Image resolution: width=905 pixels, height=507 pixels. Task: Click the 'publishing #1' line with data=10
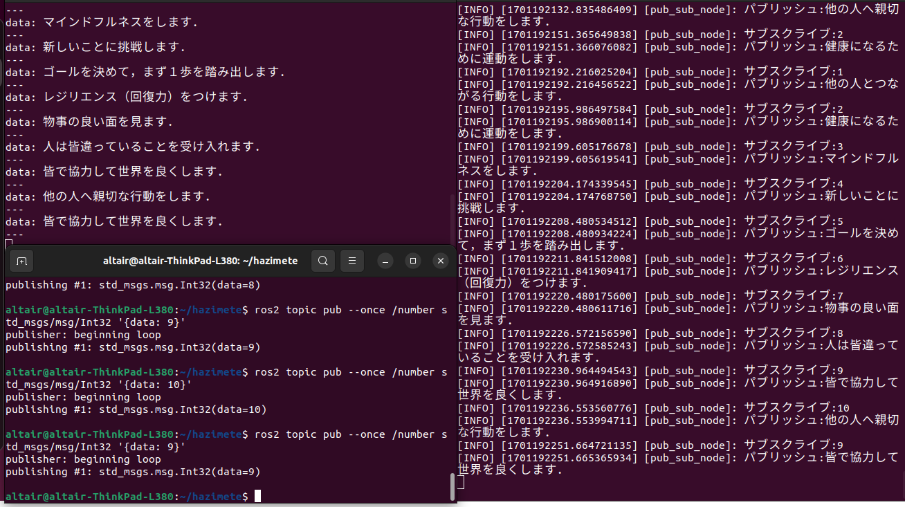[x=136, y=409]
